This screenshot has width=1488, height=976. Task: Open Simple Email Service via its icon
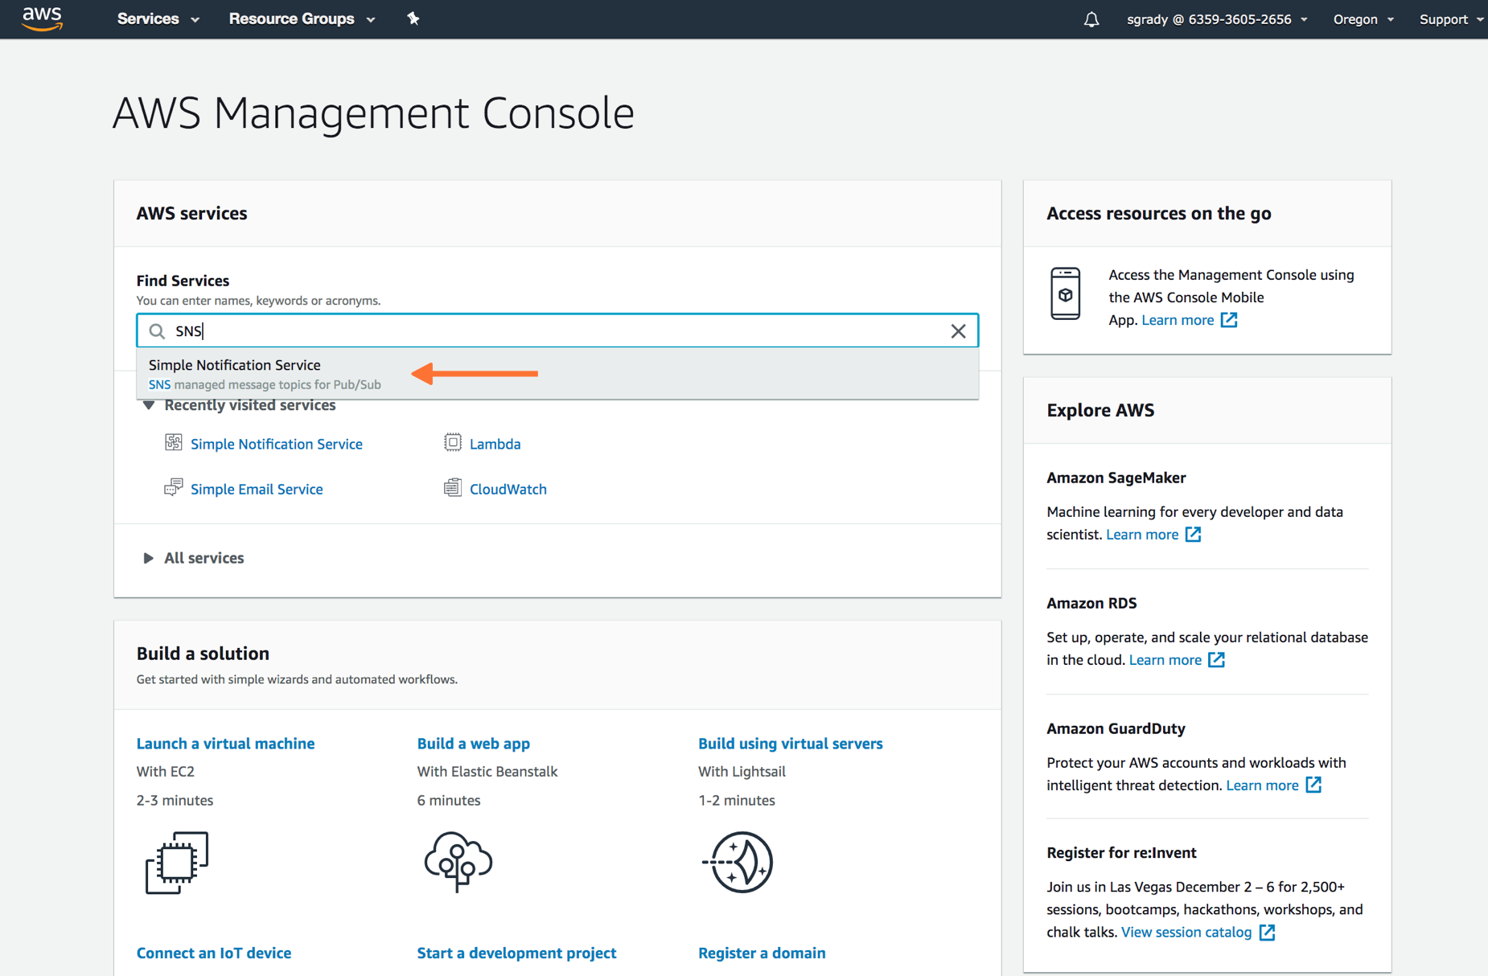click(x=174, y=487)
